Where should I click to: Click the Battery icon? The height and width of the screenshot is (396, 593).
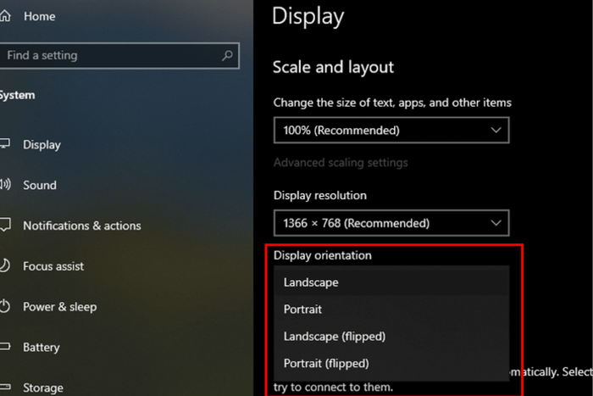click(4, 347)
